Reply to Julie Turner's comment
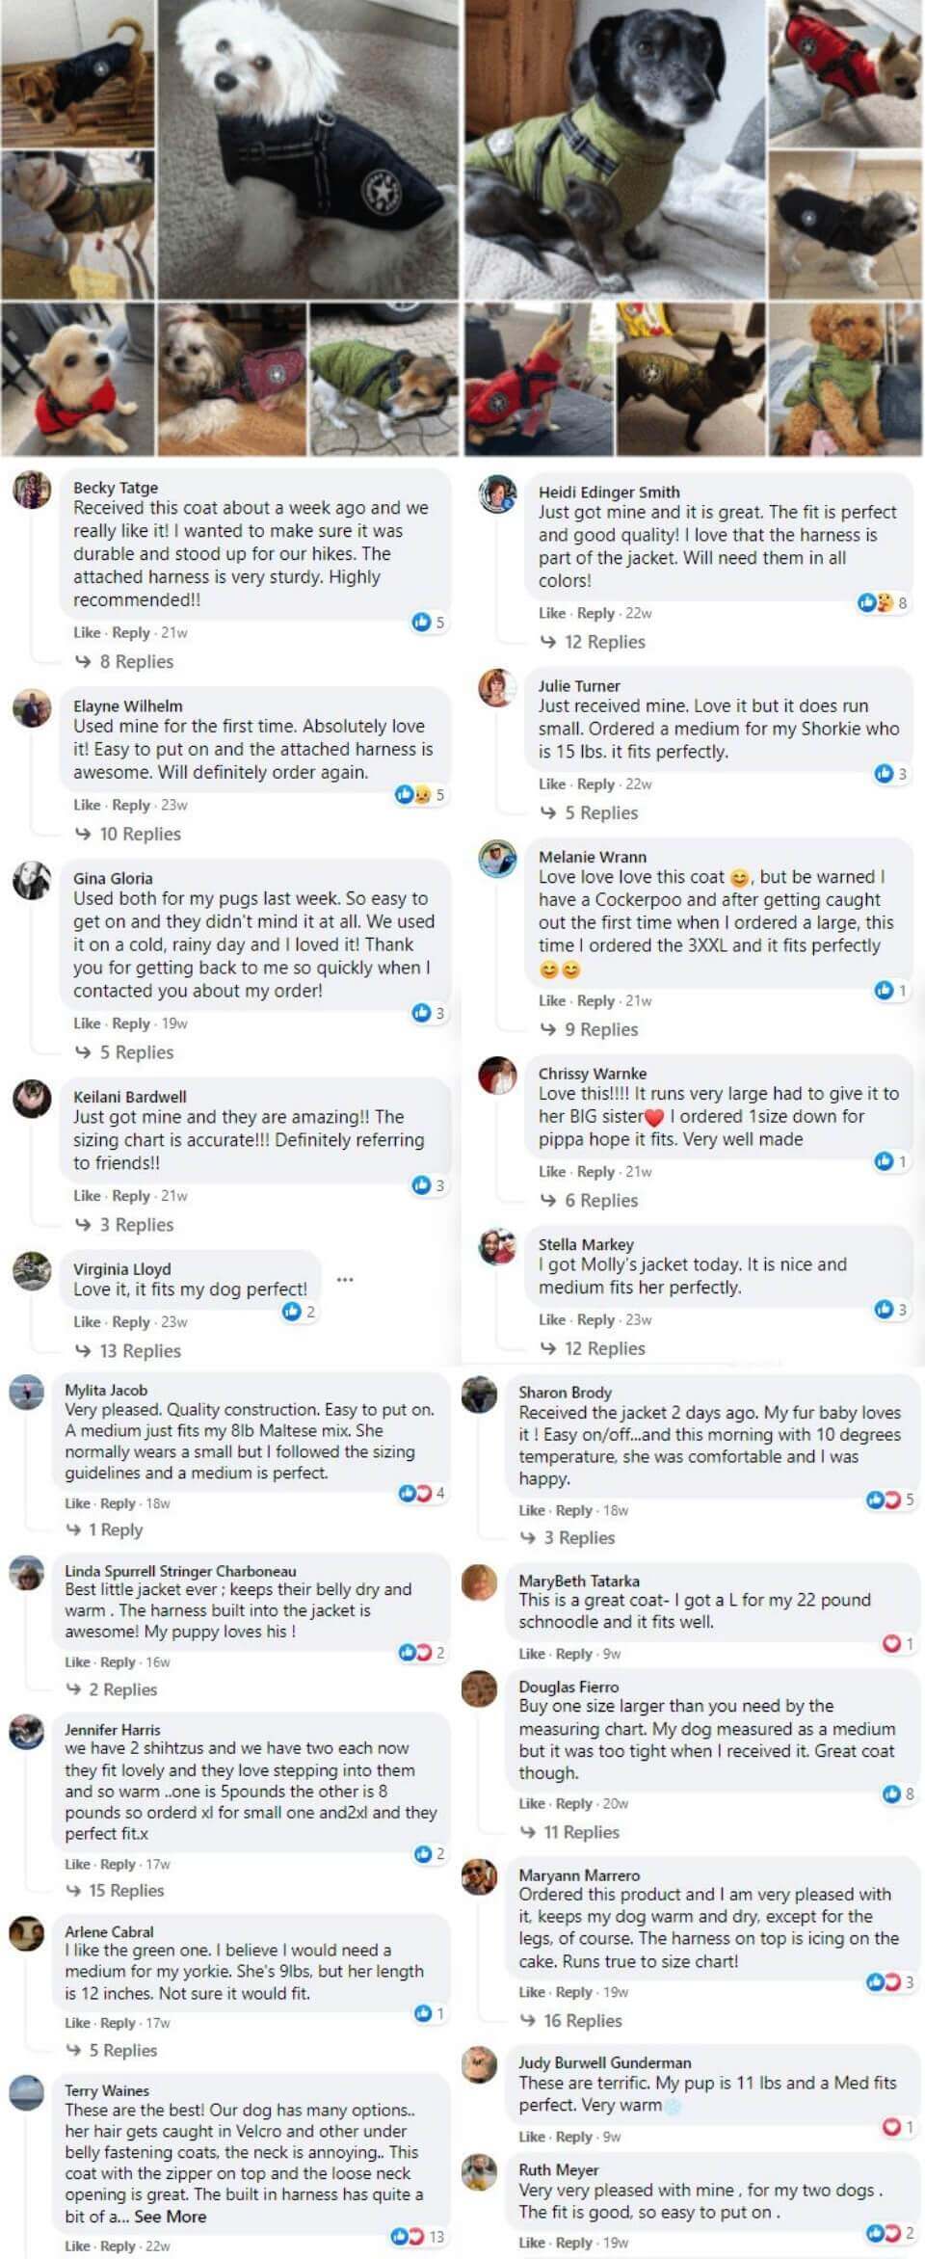Image resolution: width=925 pixels, height=2259 pixels. pyautogui.click(x=595, y=784)
